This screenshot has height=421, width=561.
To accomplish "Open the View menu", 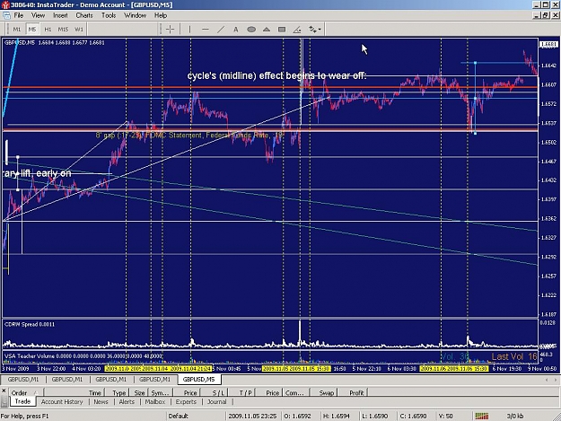I will [x=38, y=15].
